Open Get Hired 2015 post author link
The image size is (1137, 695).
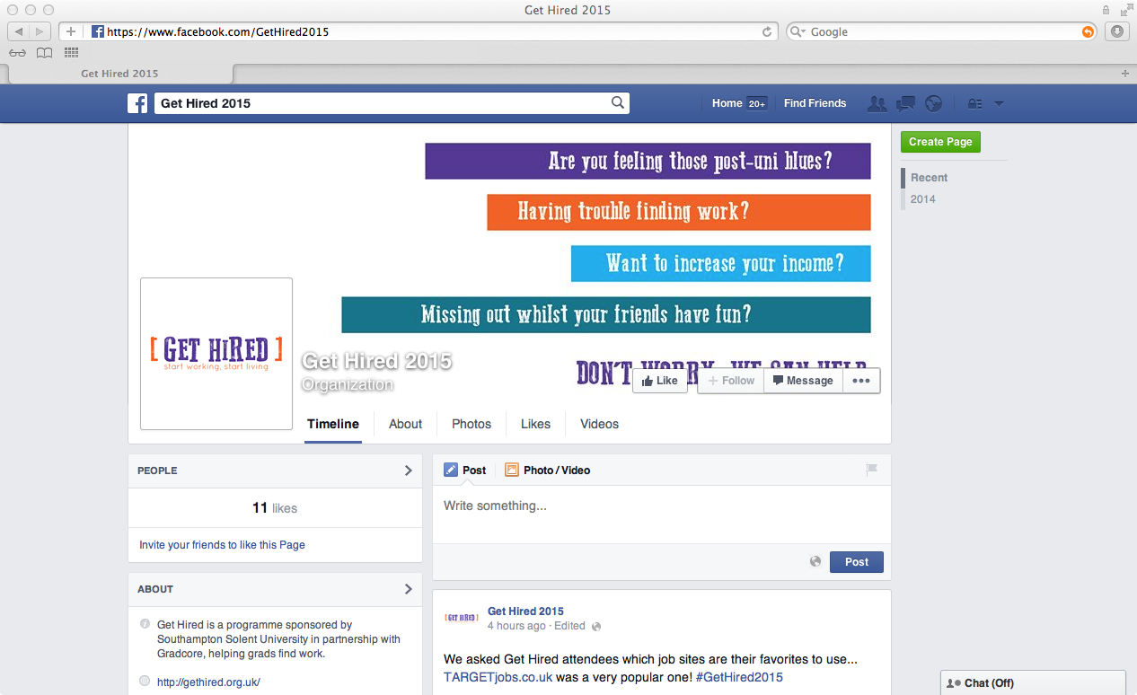pyautogui.click(x=525, y=611)
